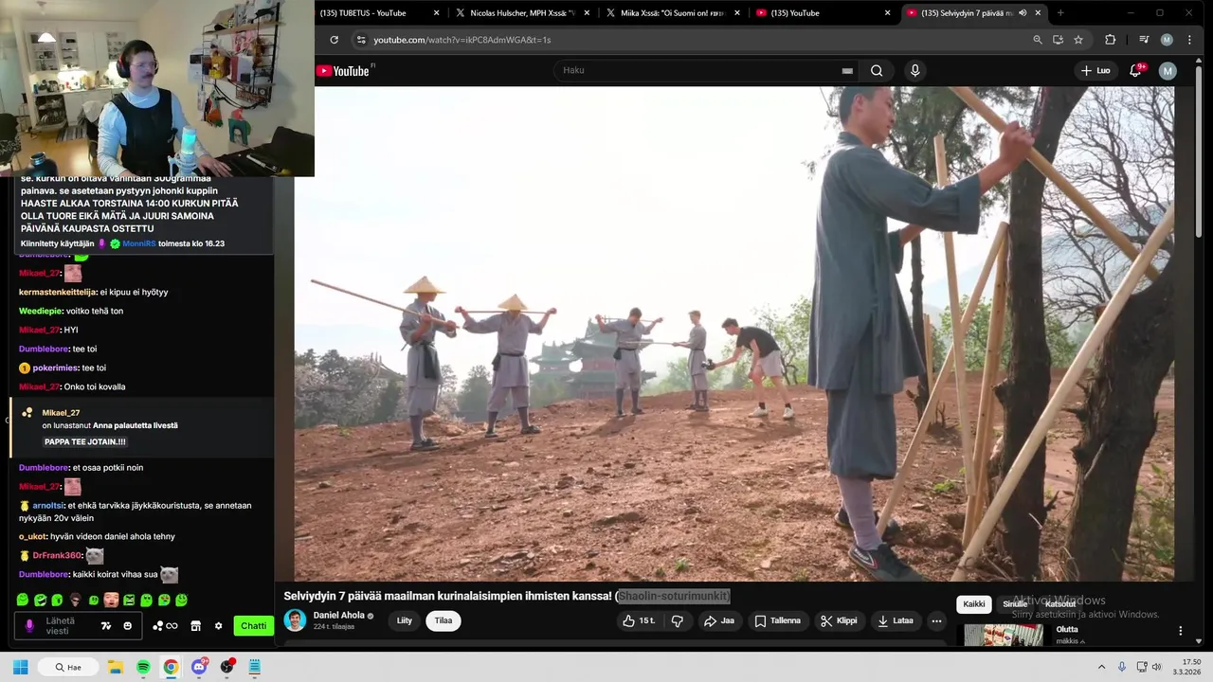Open a new Chrome tab
1213x682 pixels.
click(x=1059, y=12)
